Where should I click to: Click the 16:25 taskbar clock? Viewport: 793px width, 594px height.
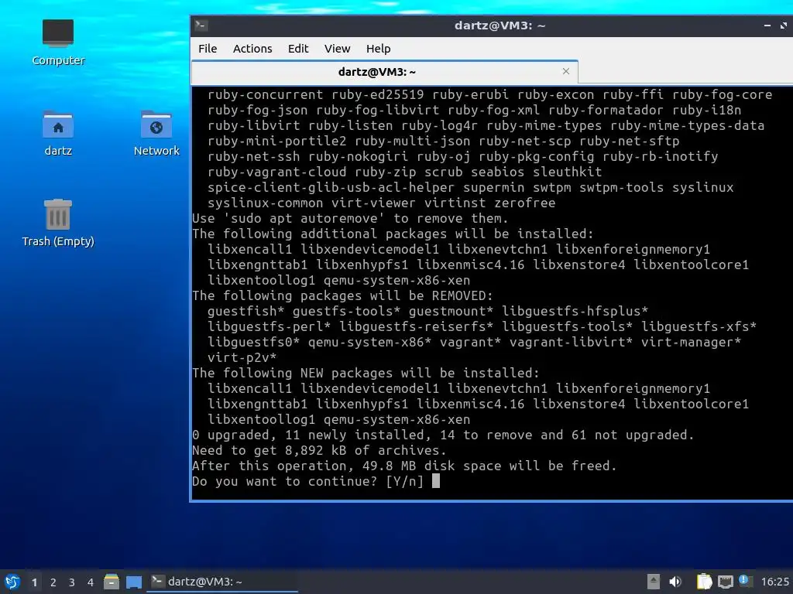pos(774,582)
